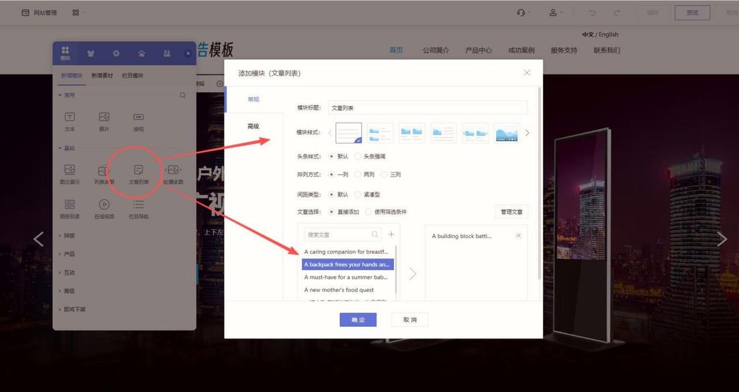Select the 高级 tab in dialog
This screenshot has width=739, height=392.
click(x=253, y=126)
